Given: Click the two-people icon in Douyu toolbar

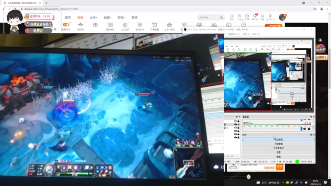Looking at the screenshot, I should (x=214, y=25).
